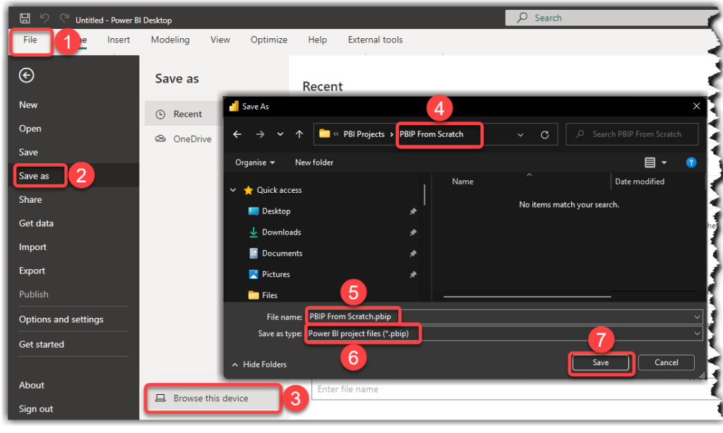Click the redo arrow in title bar

(64, 18)
